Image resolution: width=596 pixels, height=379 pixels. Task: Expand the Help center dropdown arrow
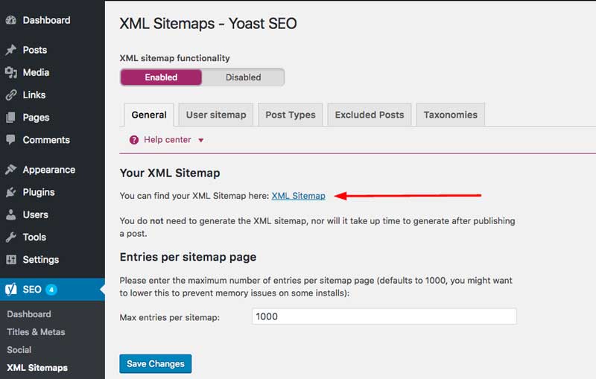[x=201, y=140]
